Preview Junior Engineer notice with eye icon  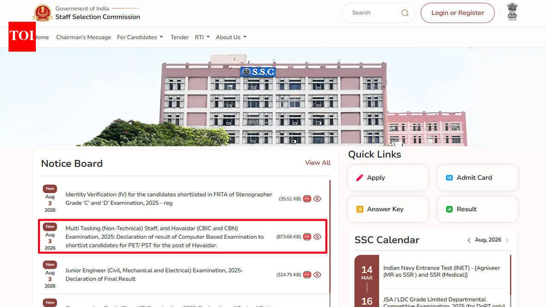coord(317,275)
